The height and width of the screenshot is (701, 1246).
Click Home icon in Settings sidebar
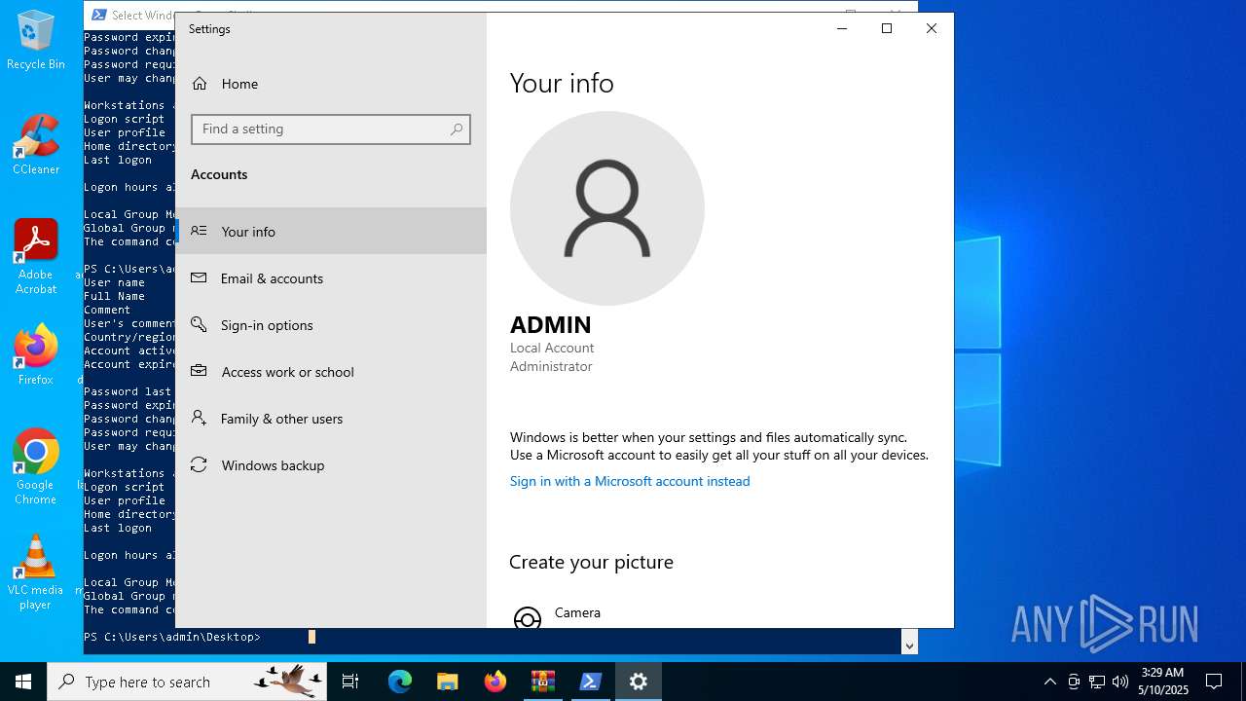pyautogui.click(x=200, y=84)
